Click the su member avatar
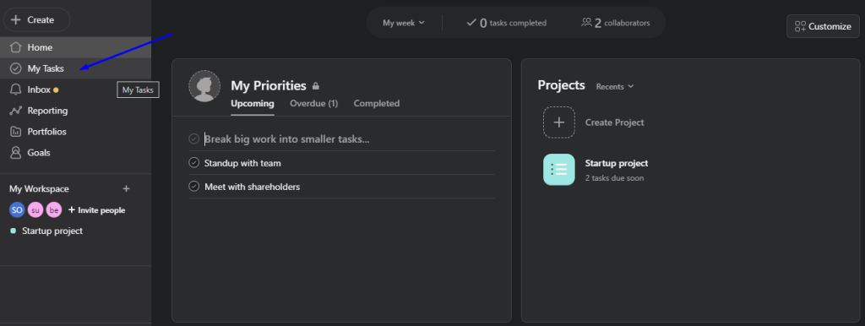 [35, 210]
